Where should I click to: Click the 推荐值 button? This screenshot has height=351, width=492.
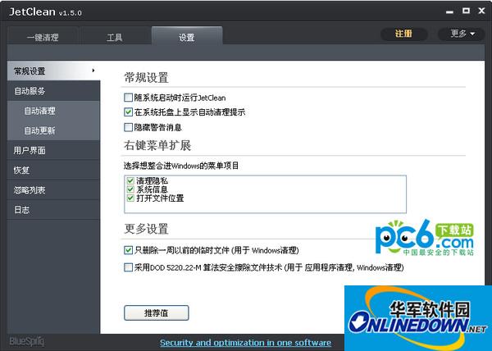coord(157,312)
